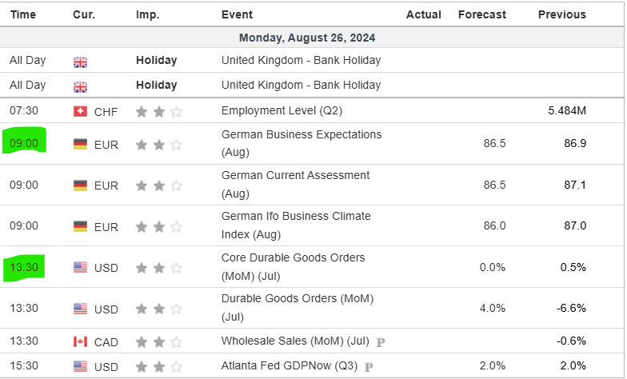Click the Forecast column header
Image resolution: width=627 pixels, height=379 pixels.
click(481, 14)
